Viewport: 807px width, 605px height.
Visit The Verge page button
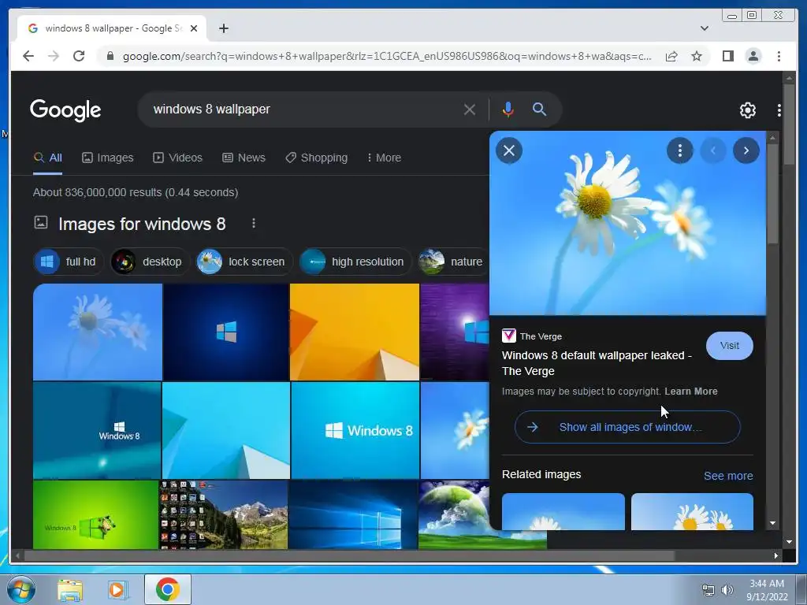click(x=729, y=346)
